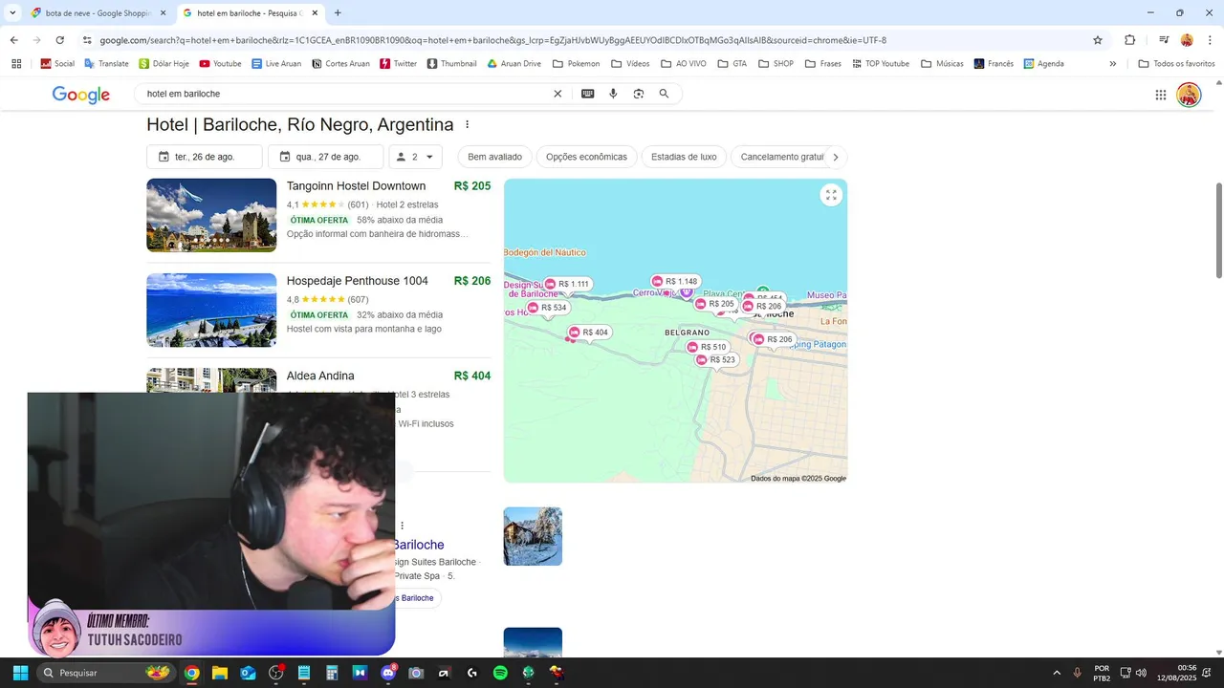
Task: Open the Chrome extensions puzzle icon
Action: [1129, 40]
